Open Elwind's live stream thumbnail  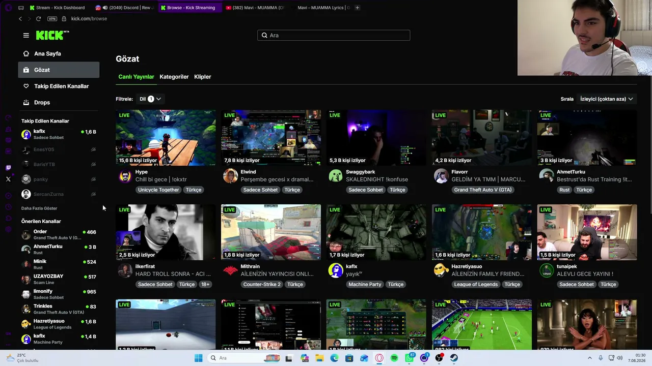pyautogui.click(x=271, y=138)
